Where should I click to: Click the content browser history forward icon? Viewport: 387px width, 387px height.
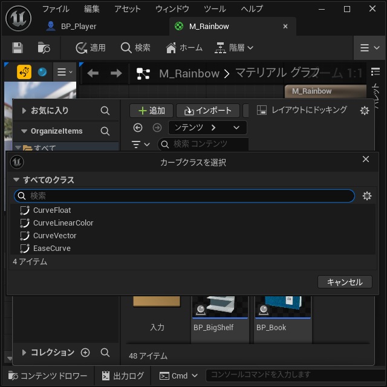(x=157, y=128)
